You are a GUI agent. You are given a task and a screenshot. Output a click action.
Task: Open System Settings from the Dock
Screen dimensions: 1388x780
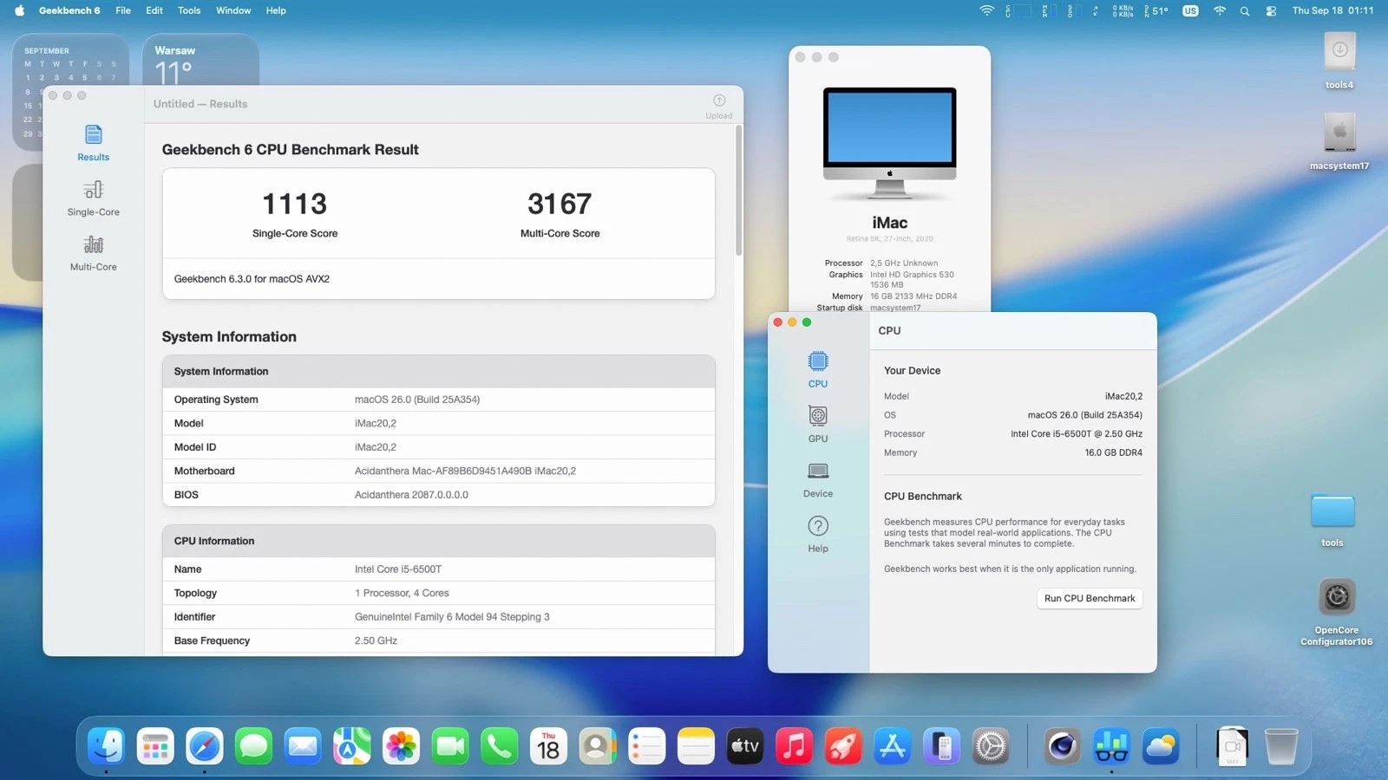point(991,745)
